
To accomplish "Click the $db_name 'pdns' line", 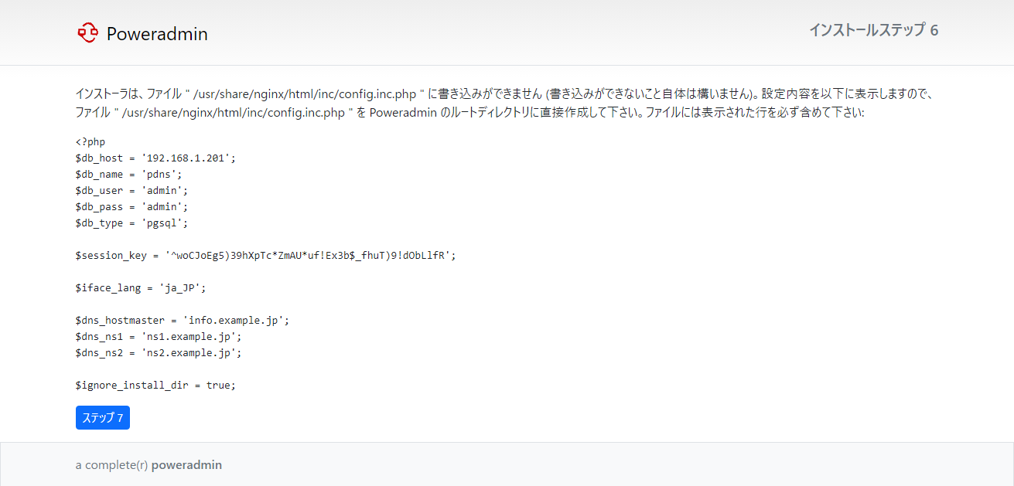I will click(128, 174).
